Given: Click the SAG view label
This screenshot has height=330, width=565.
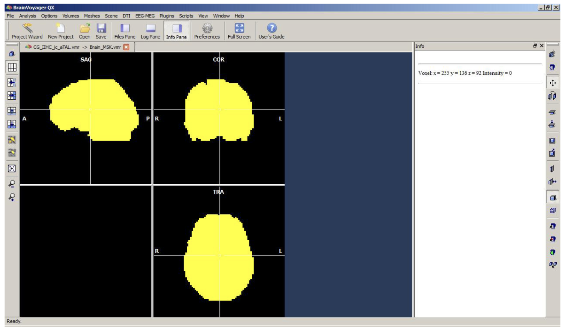Looking at the screenshot, I should 86,60.
